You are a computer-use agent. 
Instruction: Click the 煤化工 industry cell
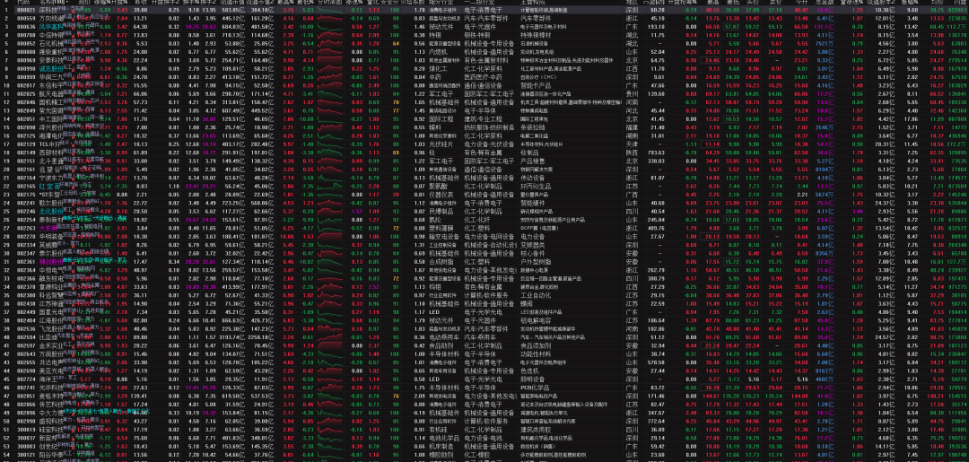click(436, 67)
